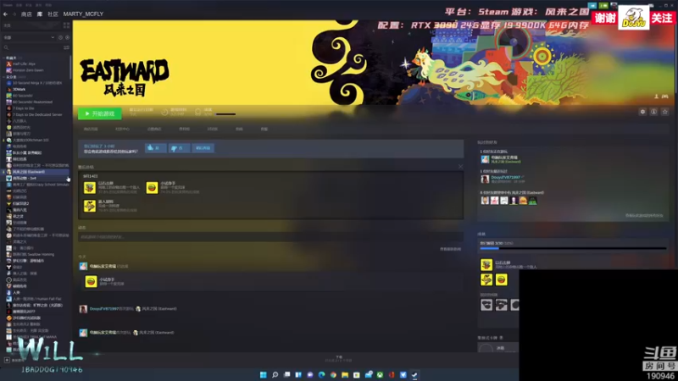
Task: Close the post-game summary panel with X
Action: pyautogui.click(x=460, y=167)
